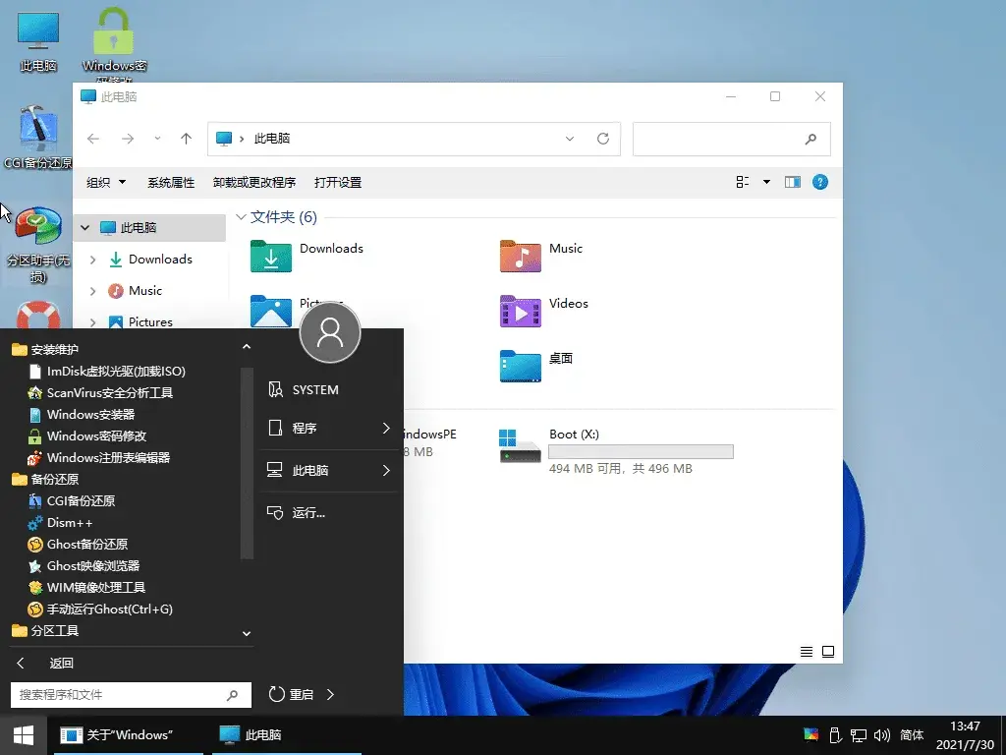Go up one folder level in explorer
Screen dimensions: 1006x755
pyautogui.click(x=186, y=139)
